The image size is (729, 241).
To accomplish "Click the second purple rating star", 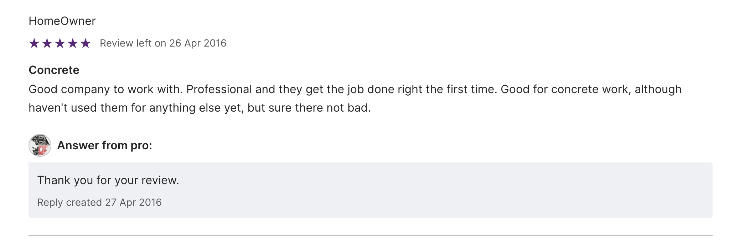I will [x=47, y=43].
